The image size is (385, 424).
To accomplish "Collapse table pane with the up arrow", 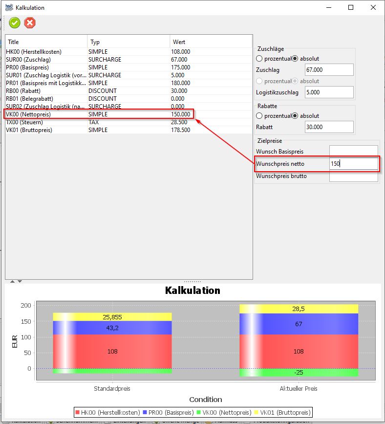I will (13, 281).
